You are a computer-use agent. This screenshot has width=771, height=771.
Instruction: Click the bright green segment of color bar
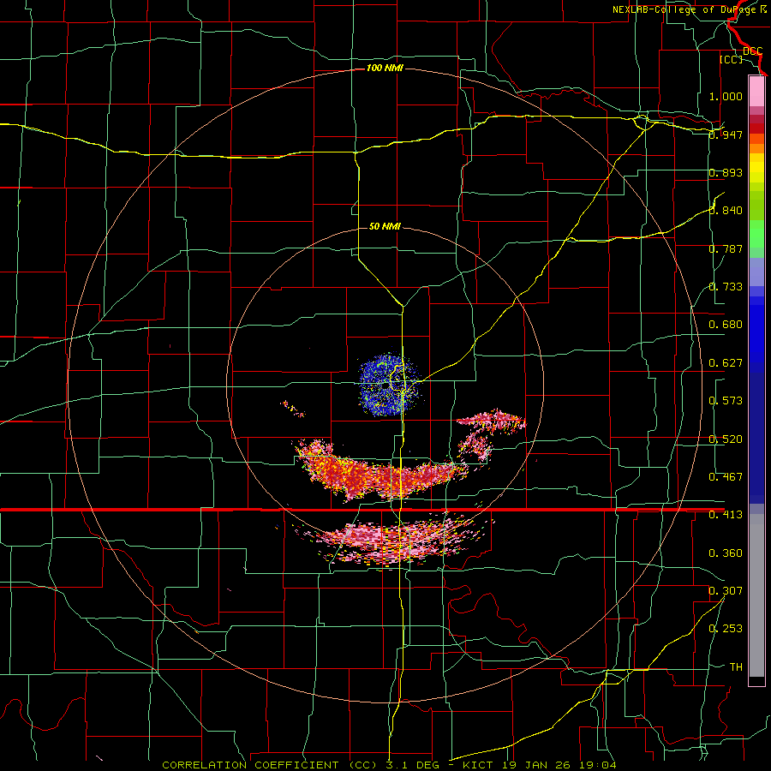click(756, 234)
